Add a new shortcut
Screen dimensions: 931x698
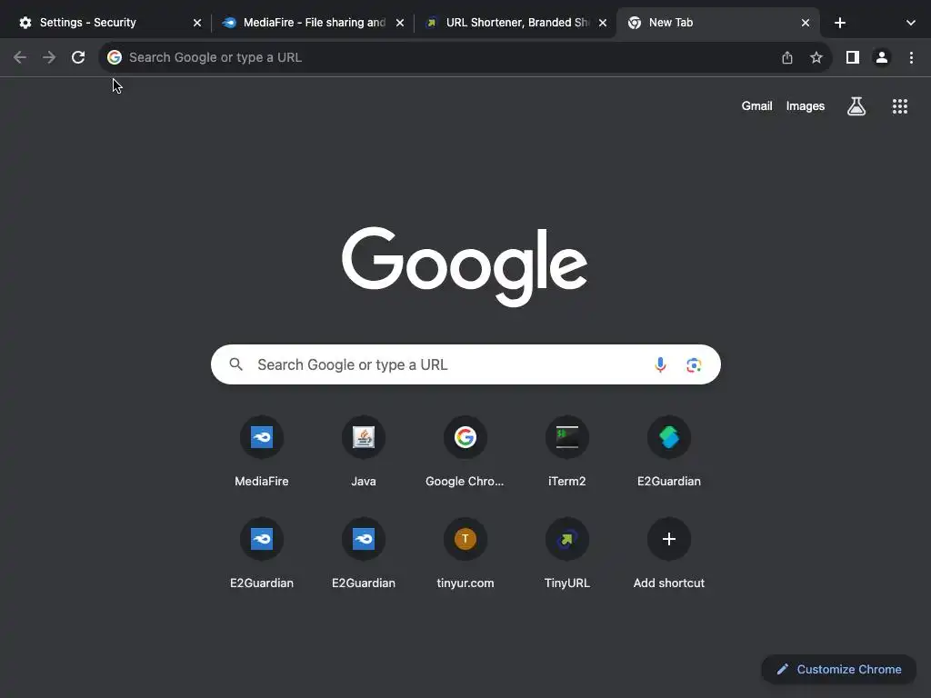pyautogui.click(x=669, y=553)
